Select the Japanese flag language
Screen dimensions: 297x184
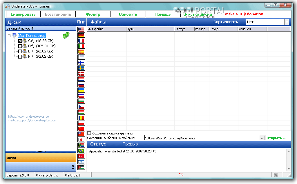(81, 140)
